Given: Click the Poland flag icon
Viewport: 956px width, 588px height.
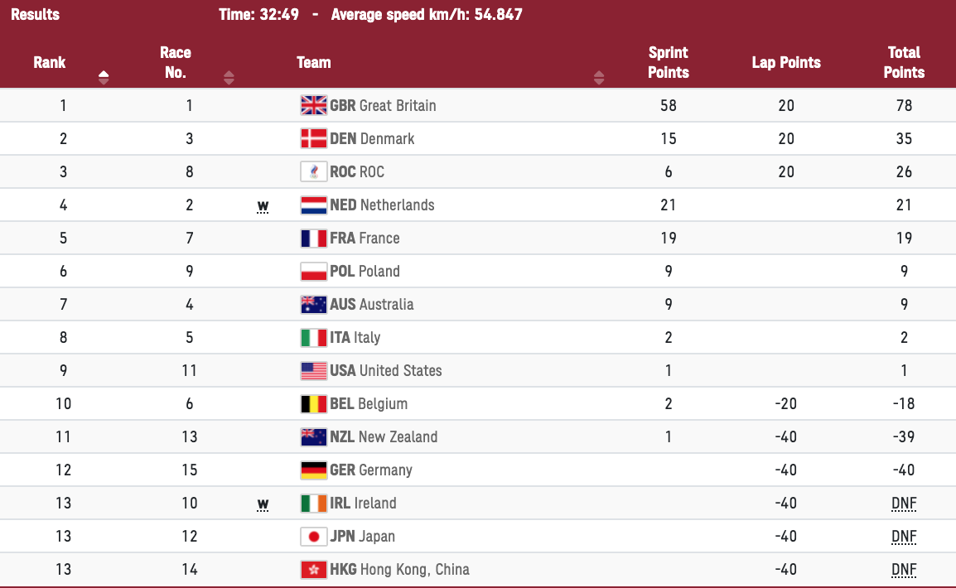Looking at the screenshot, I should point(313,271).
